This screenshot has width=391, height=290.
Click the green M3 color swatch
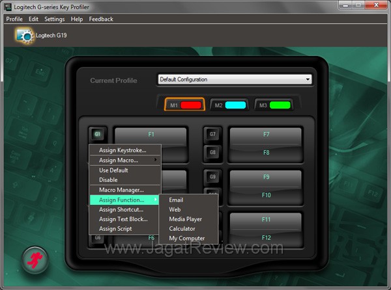point(280,105)
